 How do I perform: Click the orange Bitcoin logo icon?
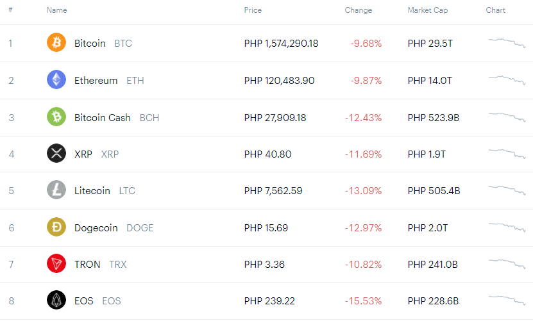point(56,42)
